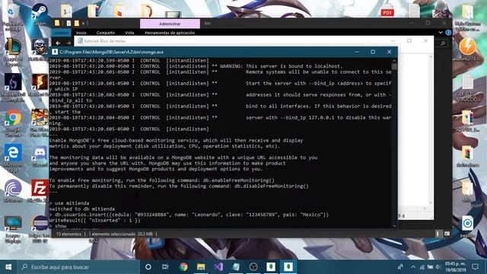This screenshot has width=487, height=274.
Task: Open the FileZilla desktop shortcut
Action: 40,191
